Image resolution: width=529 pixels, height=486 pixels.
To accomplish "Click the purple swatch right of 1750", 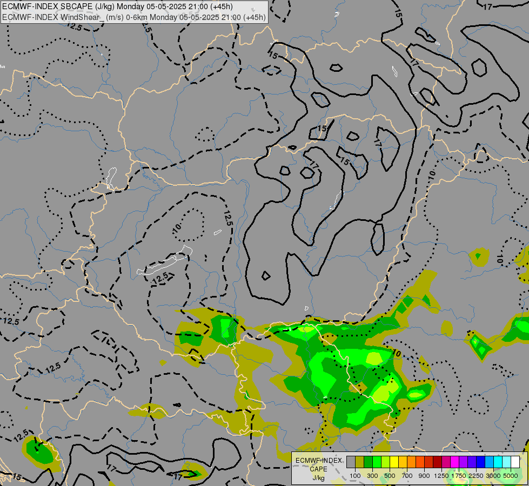I will [464, 462].
